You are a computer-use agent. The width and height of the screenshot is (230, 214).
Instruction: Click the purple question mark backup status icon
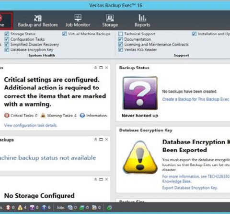click(x=140, y=93)
